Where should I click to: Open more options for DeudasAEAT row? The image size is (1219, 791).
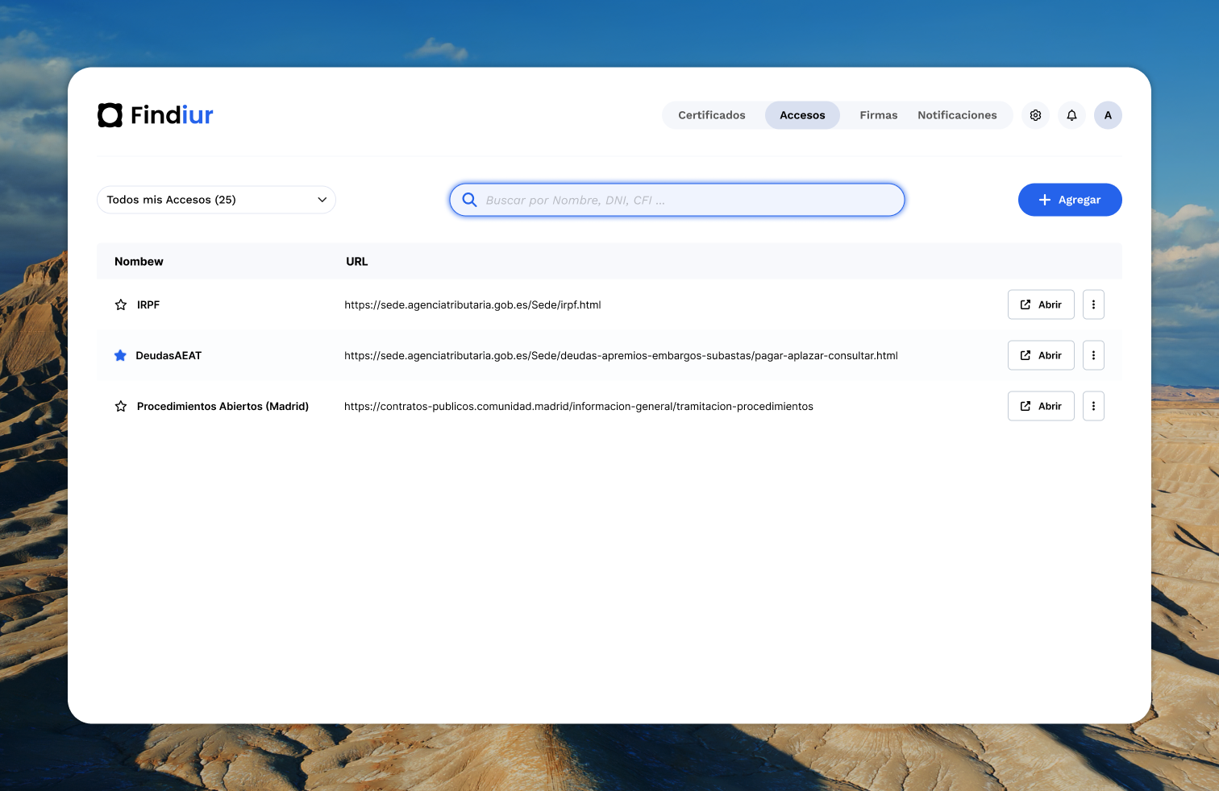pos(1093,355)
